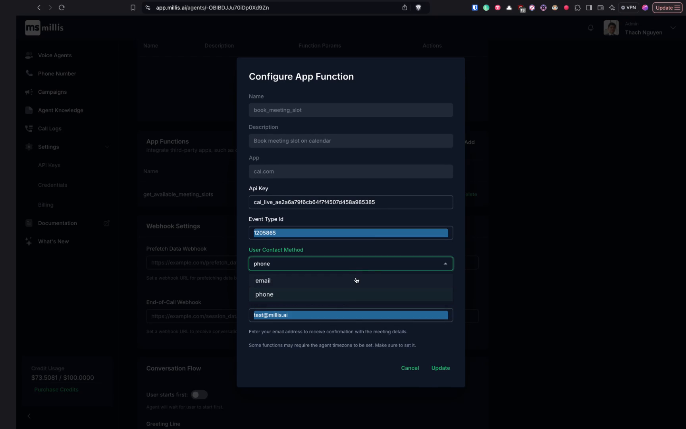Open Call Logs via its phone-log icon
This screenshot has height=429, width=686.
click(x=29, y=128)
